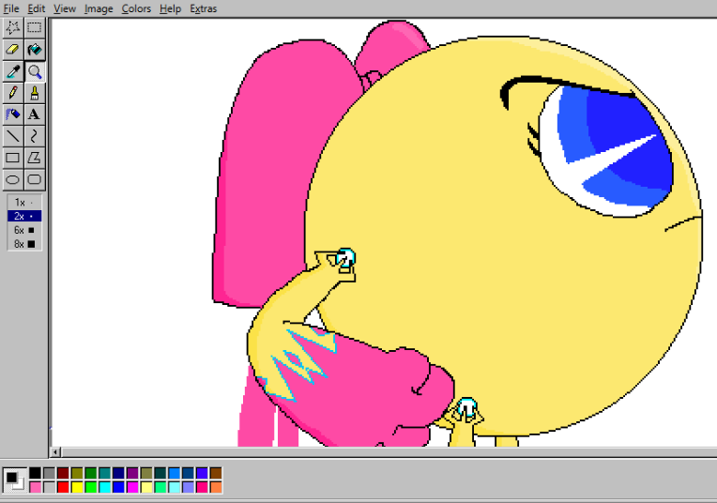
Task: Open the Help menu
Action: click(x=170, y=8)
